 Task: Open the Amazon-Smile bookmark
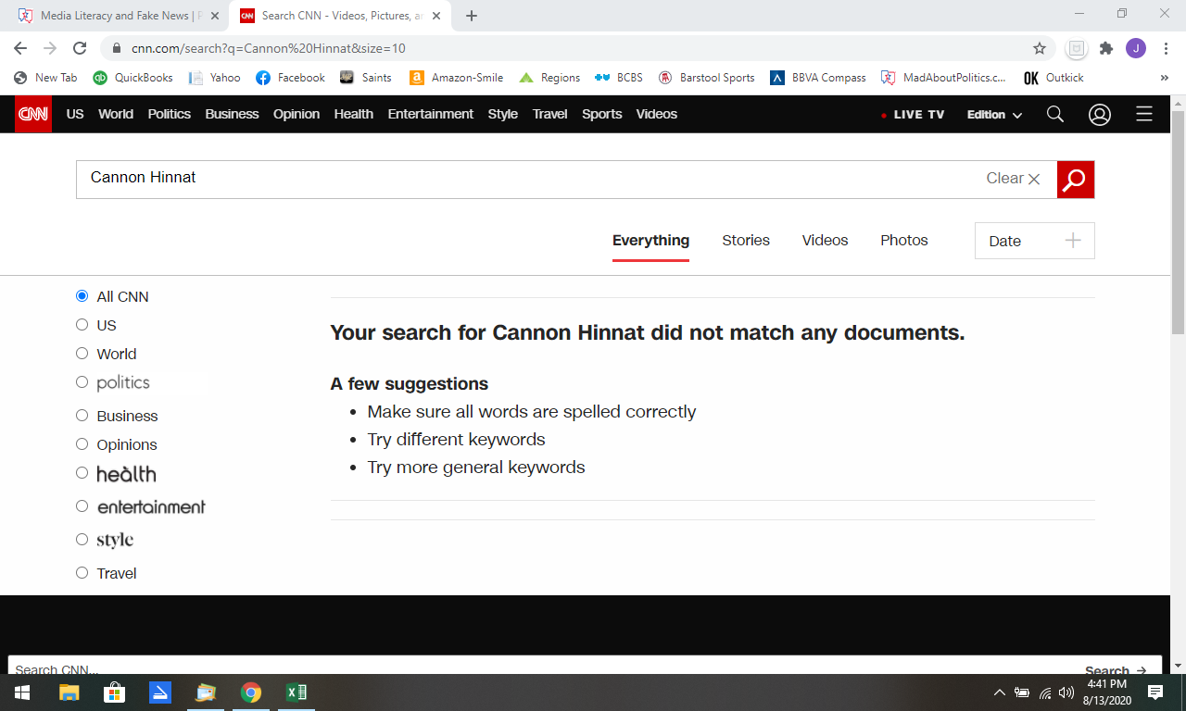point(457,78)
